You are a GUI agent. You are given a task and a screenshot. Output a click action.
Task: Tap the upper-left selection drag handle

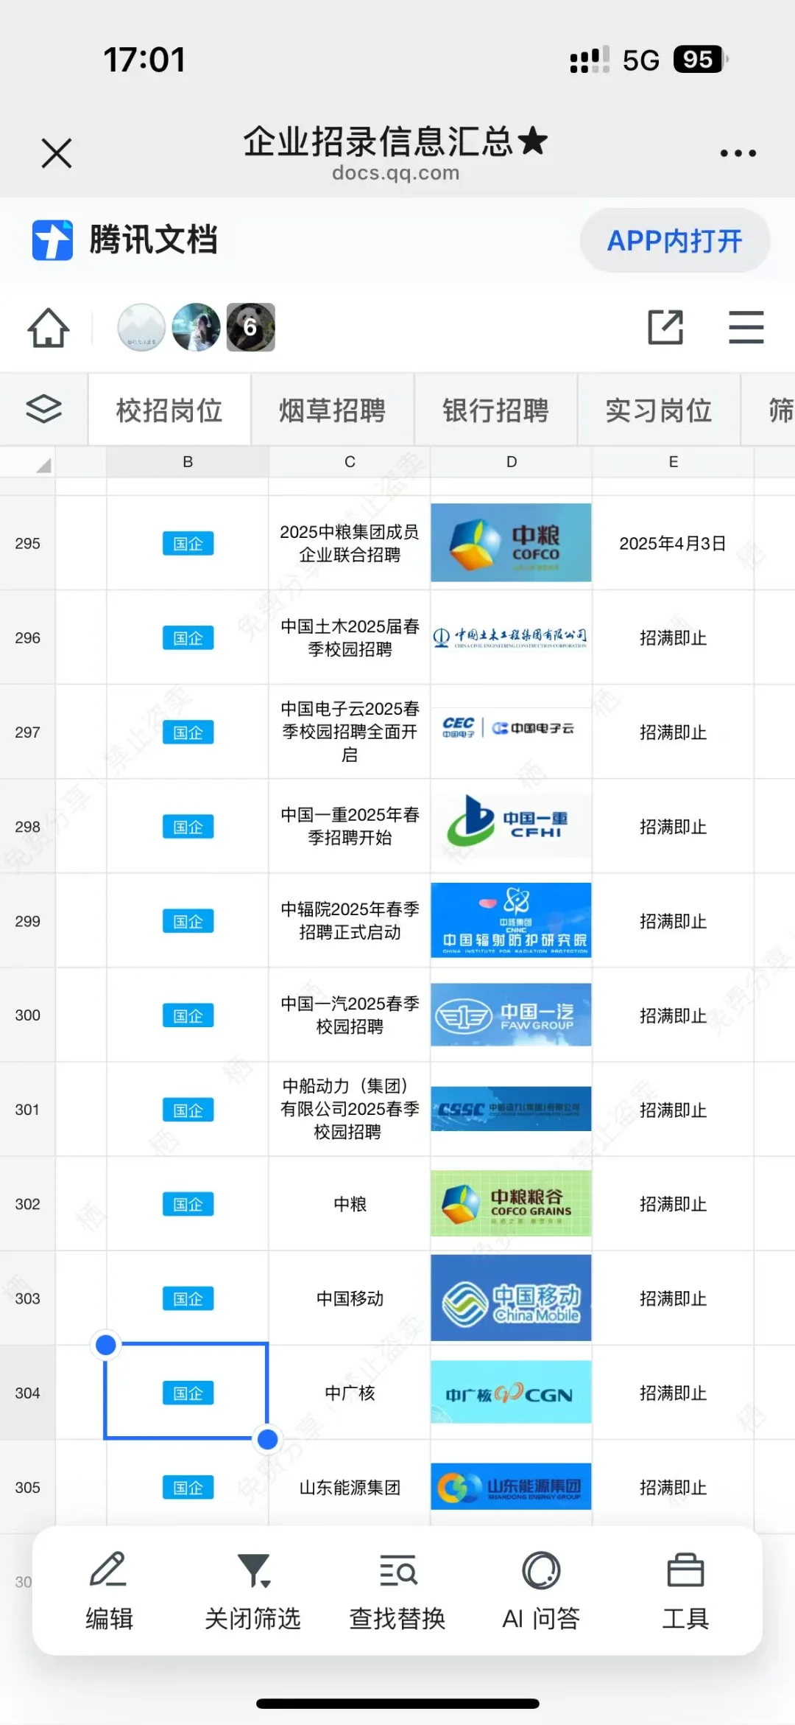106,1345
